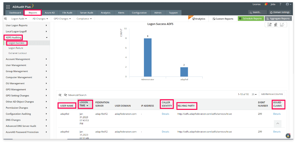
Task: Click the Relying Party column header
Action: click(186, 106)
